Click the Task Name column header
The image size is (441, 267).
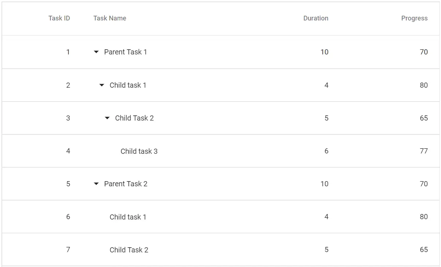pos(110,18)
